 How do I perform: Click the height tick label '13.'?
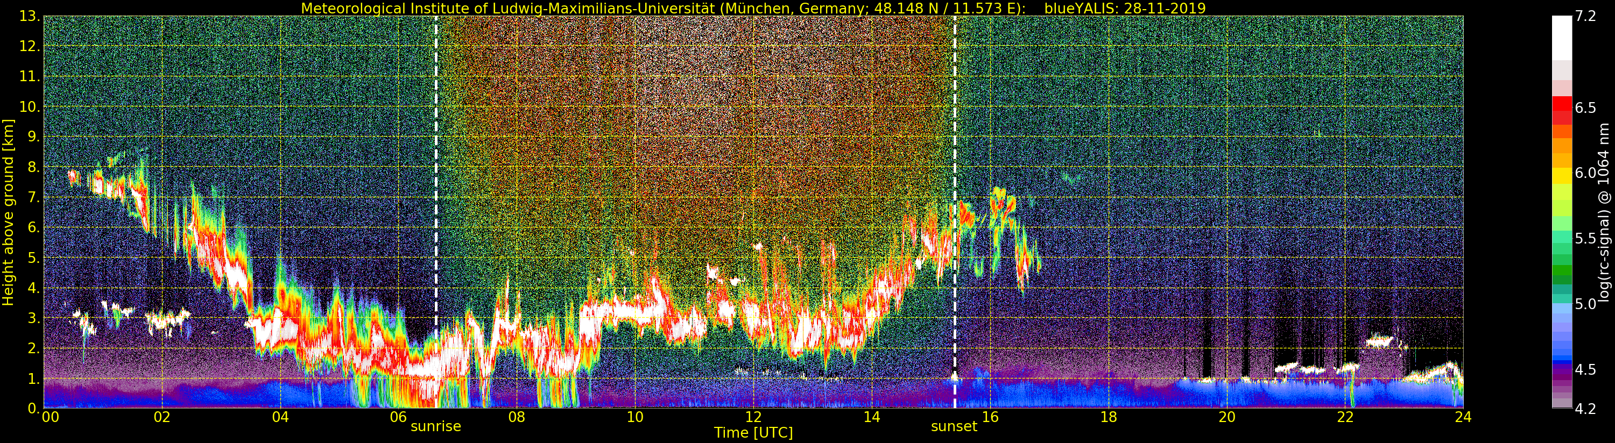tap(30, 16)
